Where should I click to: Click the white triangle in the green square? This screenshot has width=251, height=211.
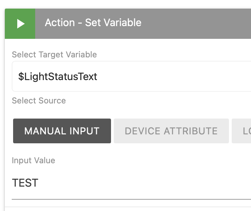click(x=21, y=24)
